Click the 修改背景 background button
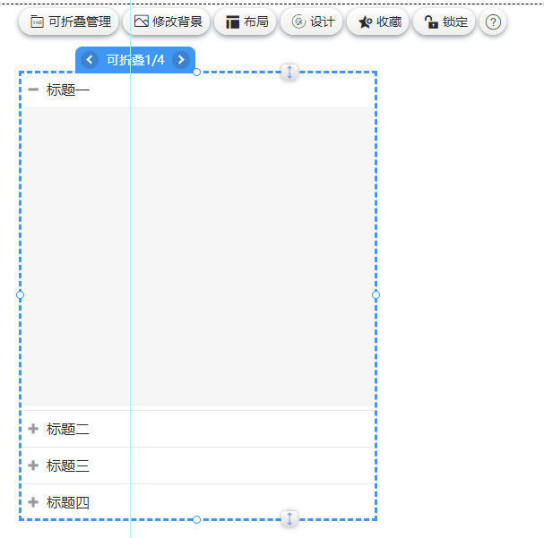Viewport: 544px width, 538px height. [x=168, y=22]
